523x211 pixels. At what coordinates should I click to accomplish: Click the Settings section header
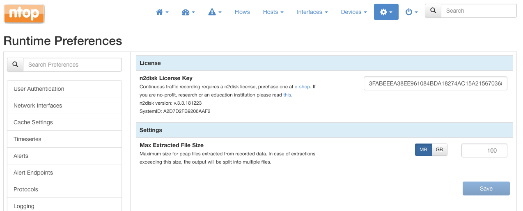pyautogui.click(x=325, y=130)
